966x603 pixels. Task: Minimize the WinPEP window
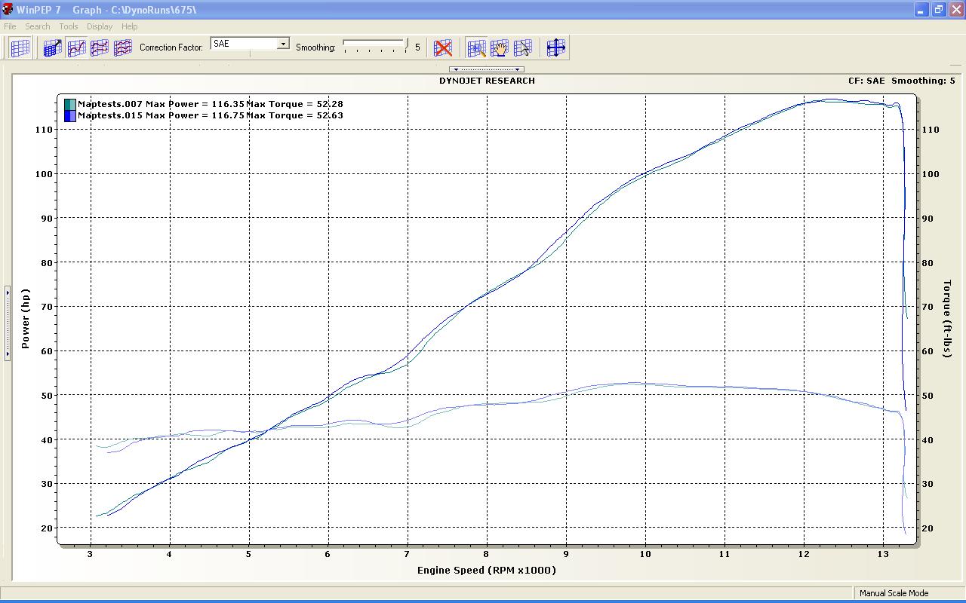click(x=921, y=10)
